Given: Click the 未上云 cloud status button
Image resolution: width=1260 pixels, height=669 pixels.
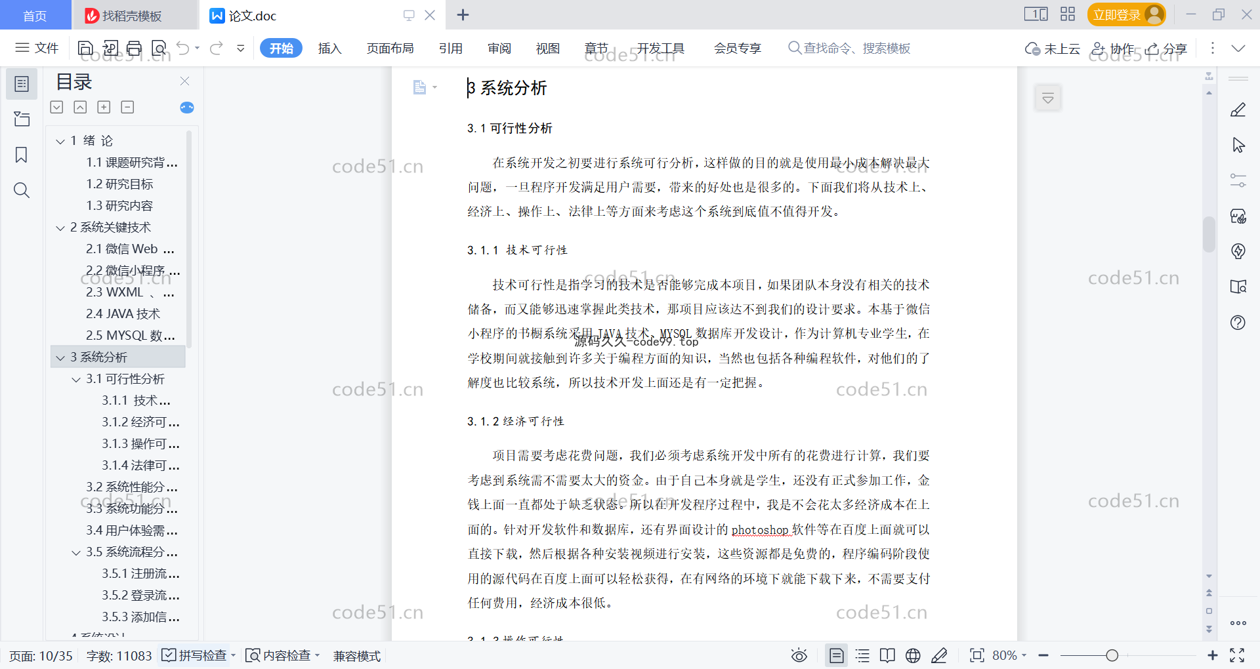Looking at the screenshot, I should click(x=1053, y=49).
